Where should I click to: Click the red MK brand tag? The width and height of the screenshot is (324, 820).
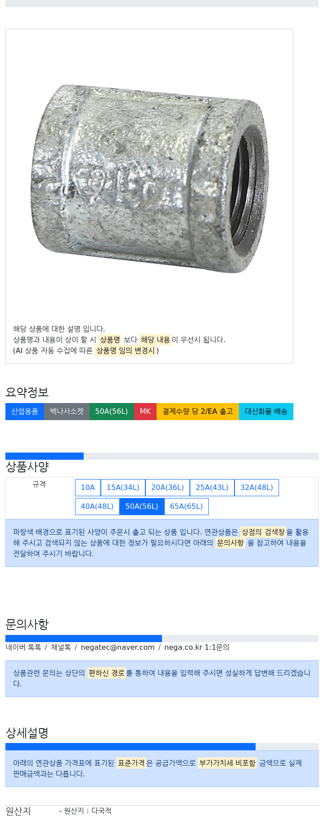145,412
